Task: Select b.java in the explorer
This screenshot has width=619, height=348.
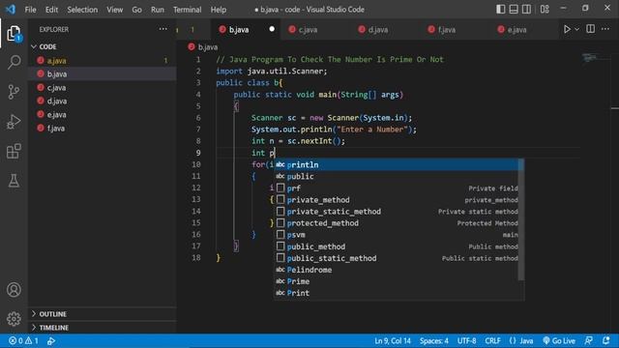Action: (x=103, y=73)
